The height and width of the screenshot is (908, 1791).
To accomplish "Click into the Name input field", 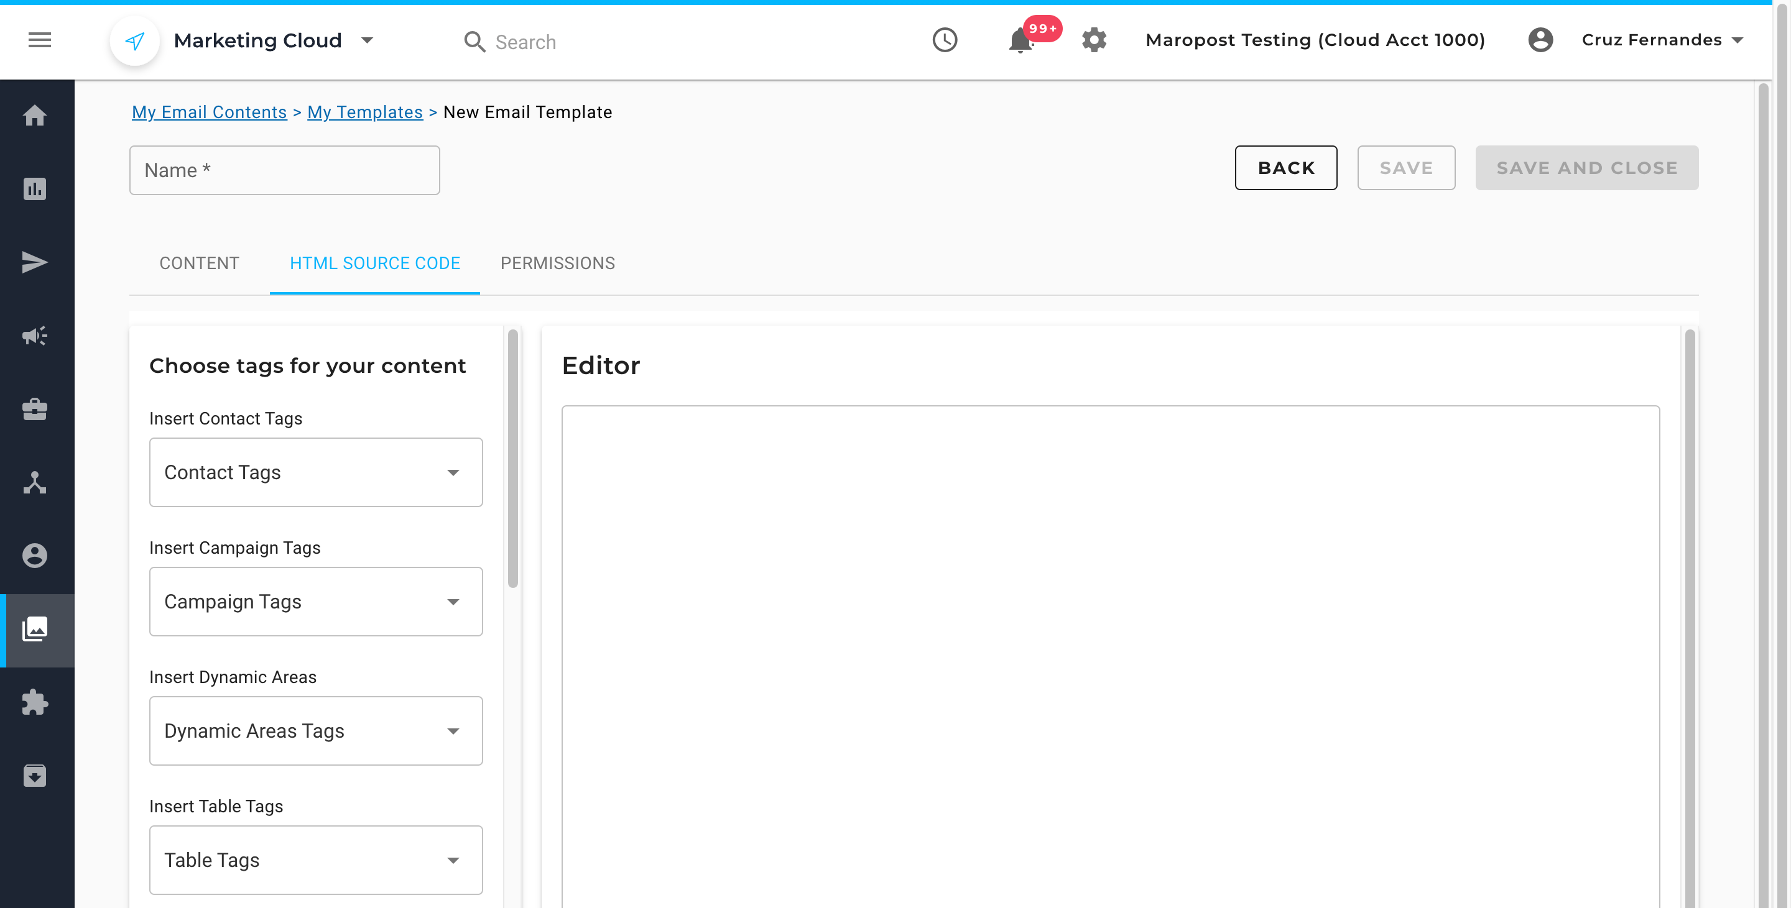I will [284, 170].
